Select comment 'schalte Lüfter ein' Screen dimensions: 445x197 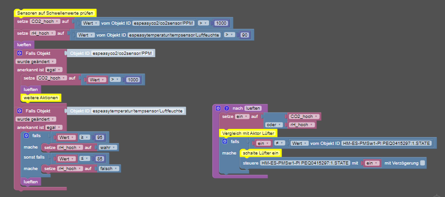click(x=261, y=153)
